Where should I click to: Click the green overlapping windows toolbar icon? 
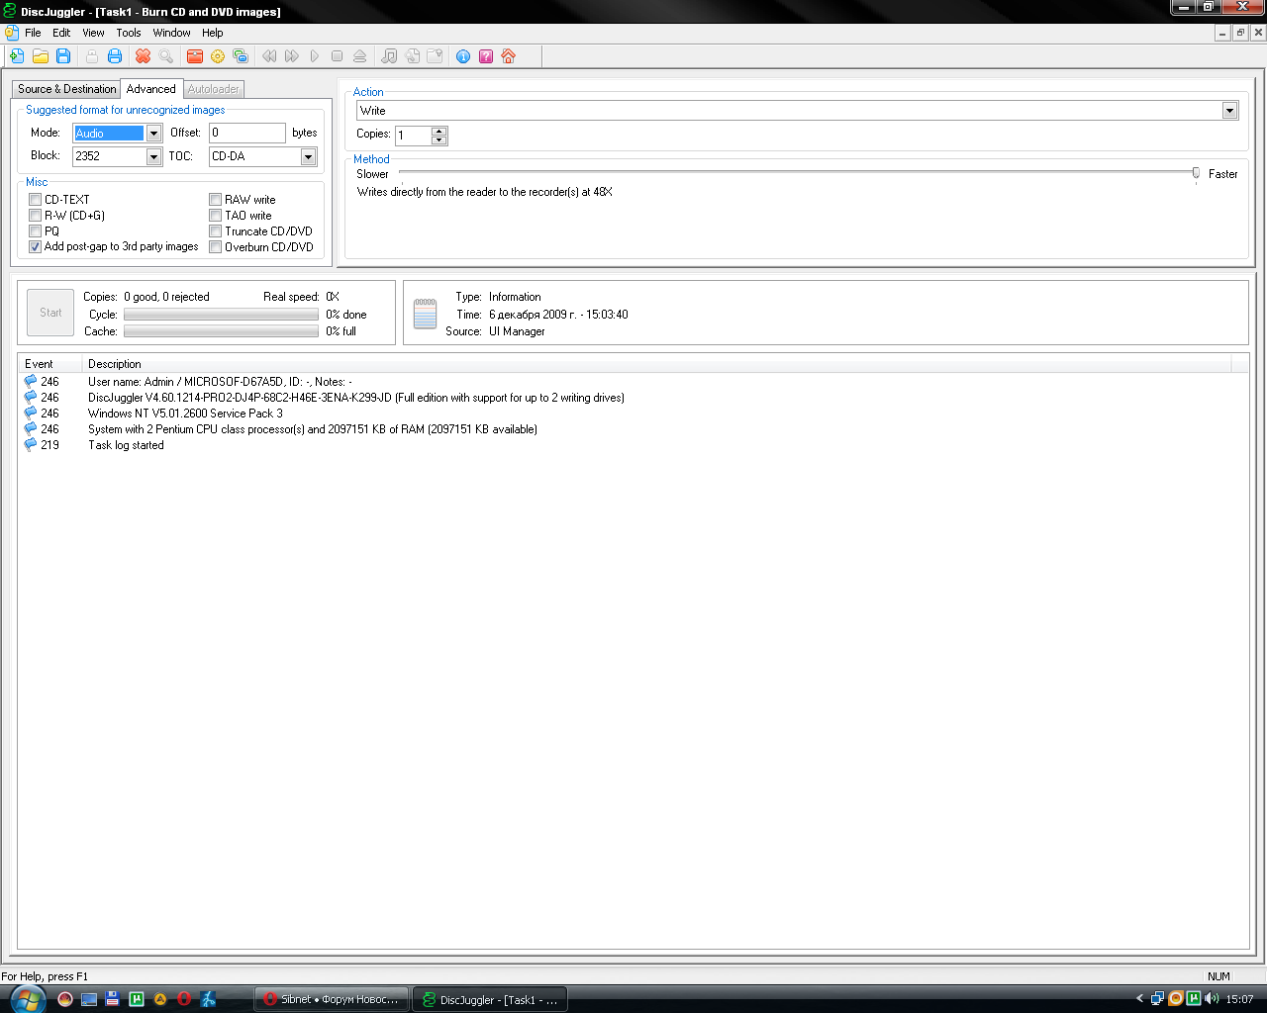pos(241,56)
